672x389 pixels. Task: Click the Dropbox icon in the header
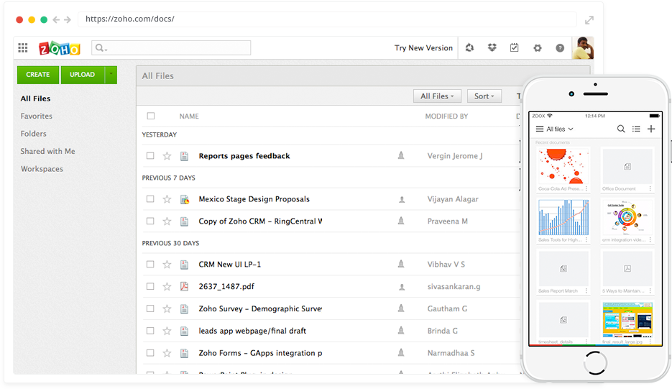coord(492,48)
